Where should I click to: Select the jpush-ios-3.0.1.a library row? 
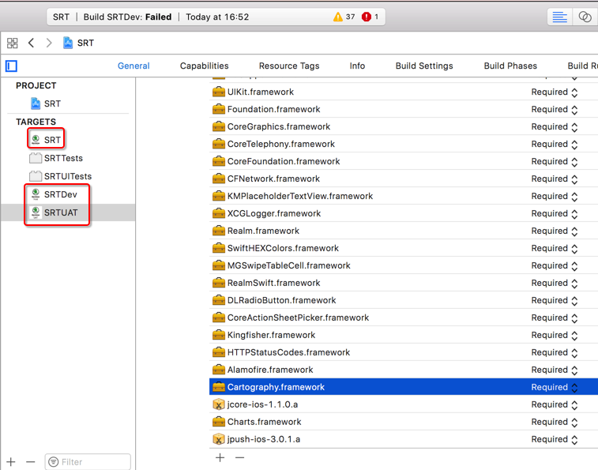(x=404, y=439)
